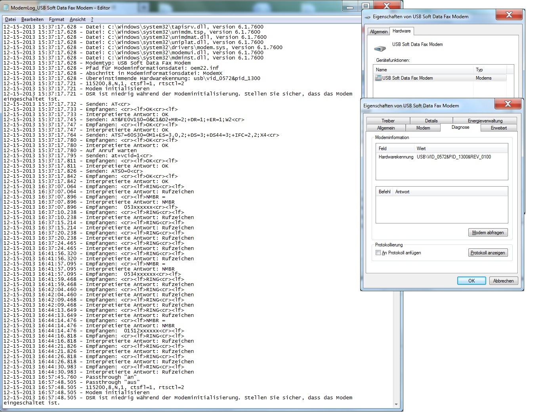This screenshot has width=544, height=412.
Task: Select the Details tab
Action: point(431,121)
